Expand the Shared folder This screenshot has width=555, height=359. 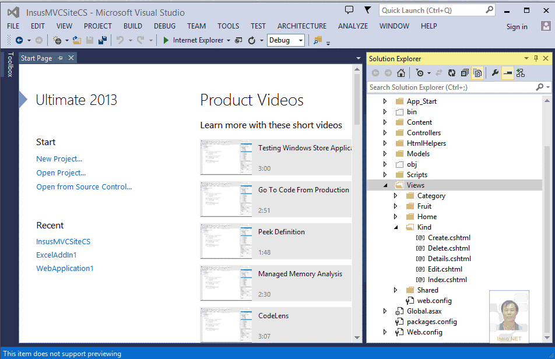pos(396,290)
